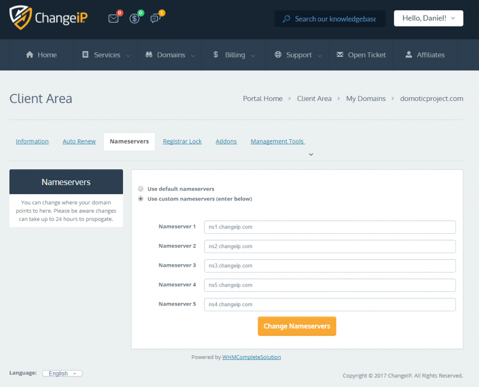Click the dollar sign invoices icon

(135, 19)
